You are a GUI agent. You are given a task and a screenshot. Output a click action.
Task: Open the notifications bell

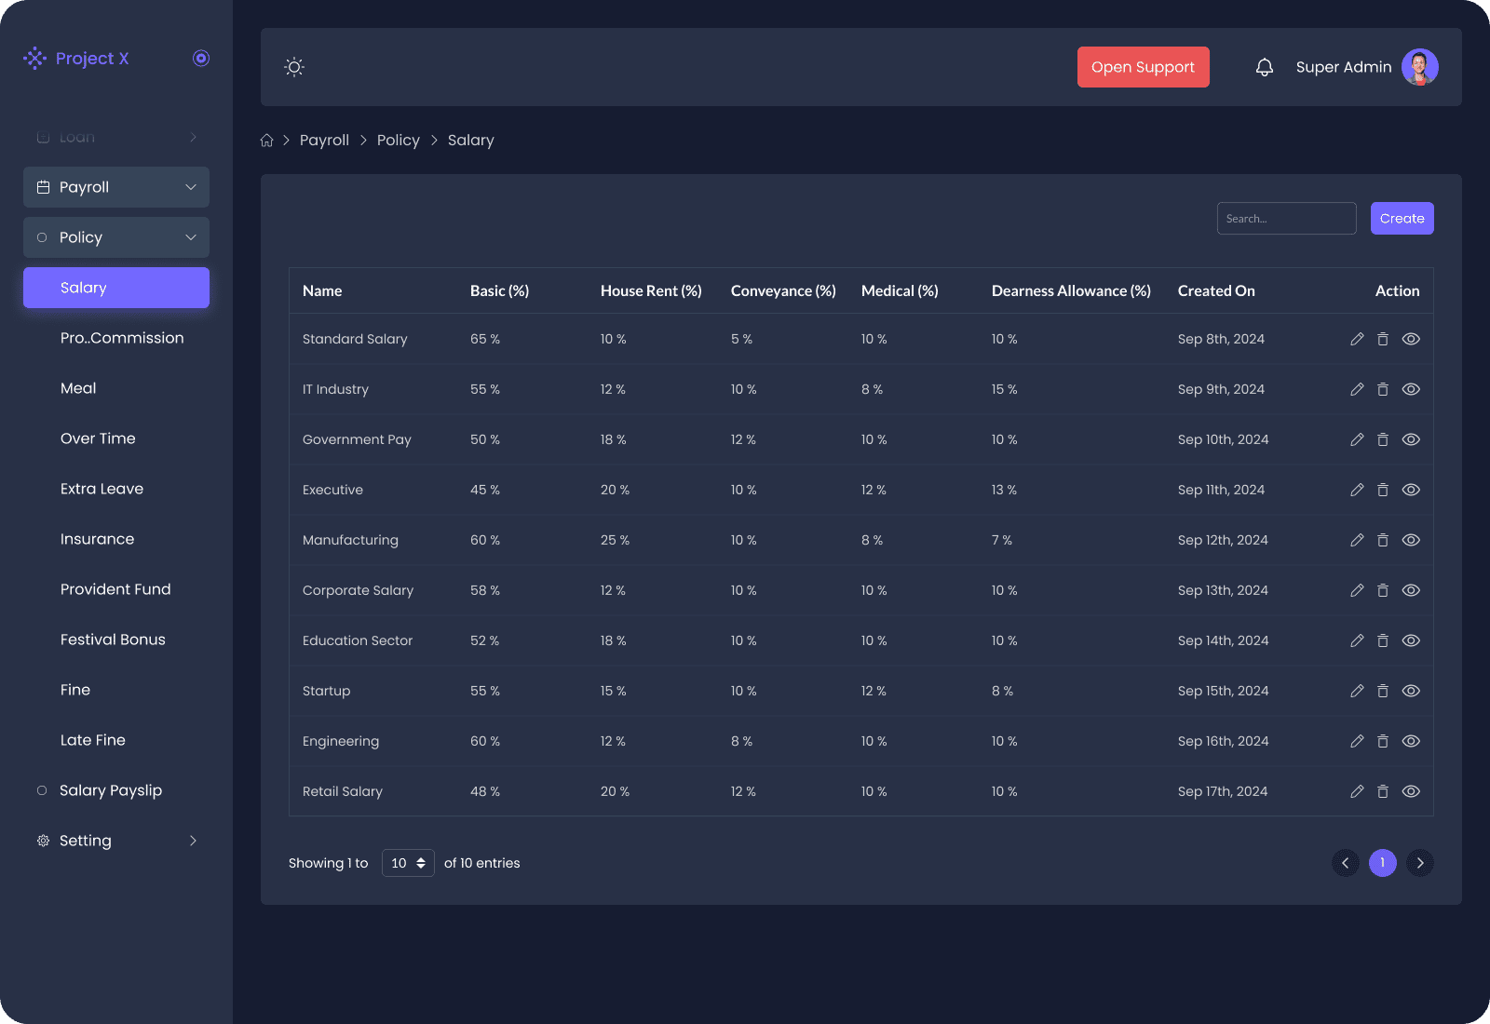1264,67
